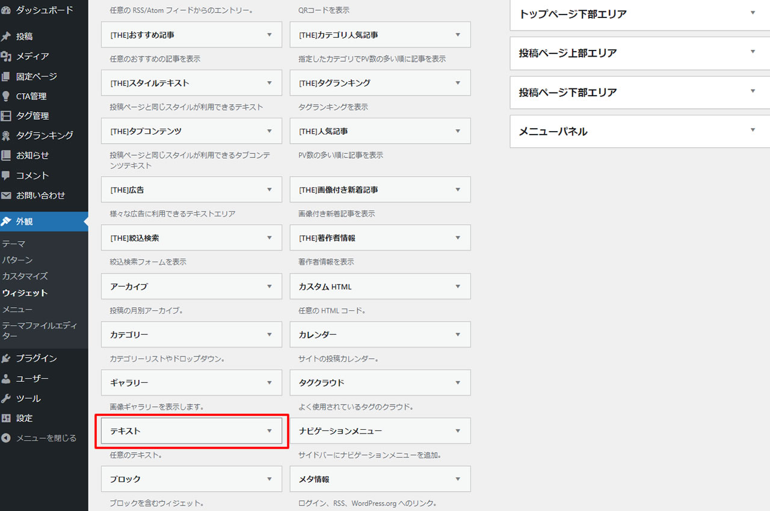
Task: Expand the 投稿ページ上部エリア panel arrow
Action: 753,52
